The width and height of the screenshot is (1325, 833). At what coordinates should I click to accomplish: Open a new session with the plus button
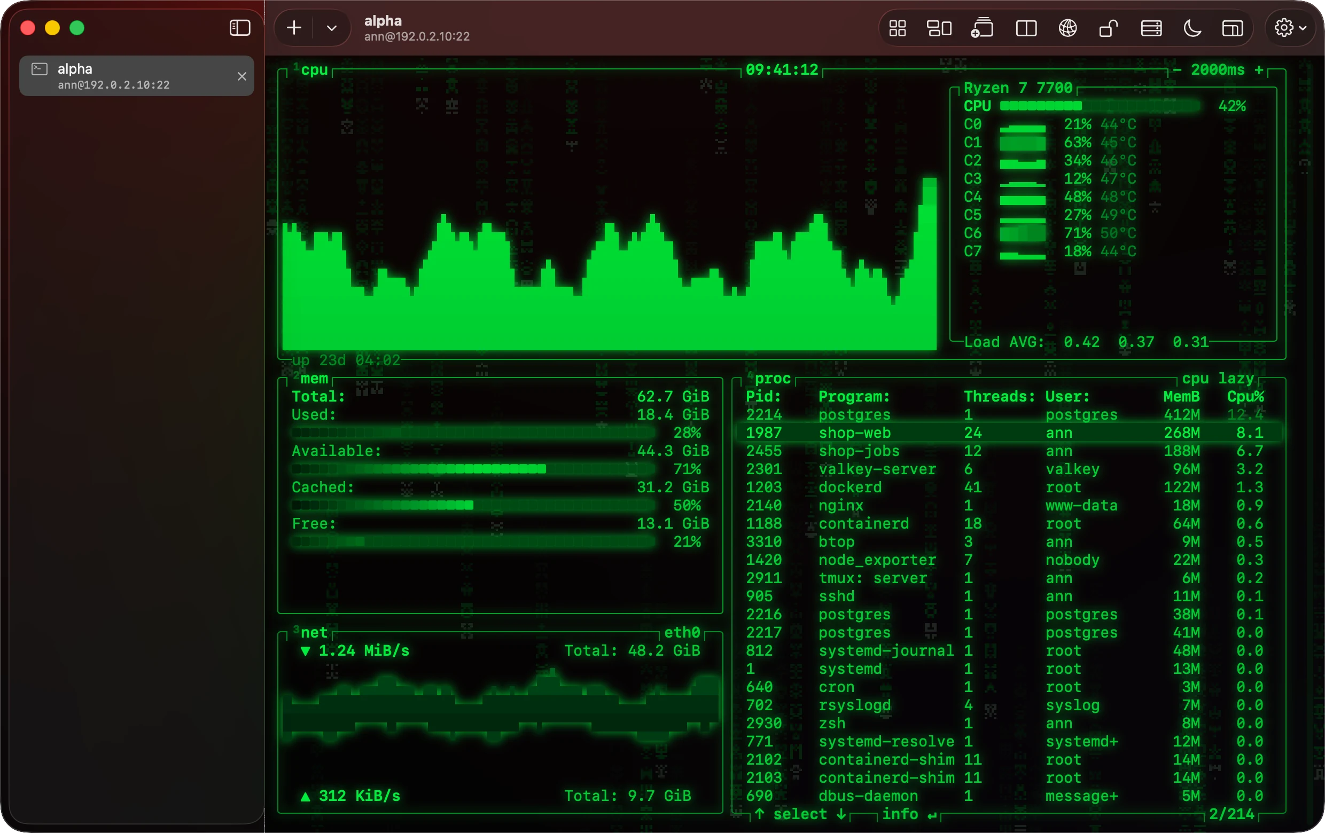pyautogui.click(x=294, y=28)
